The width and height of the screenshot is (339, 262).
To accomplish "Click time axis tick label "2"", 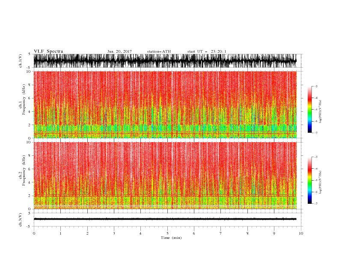I will (x=87, y=233).
